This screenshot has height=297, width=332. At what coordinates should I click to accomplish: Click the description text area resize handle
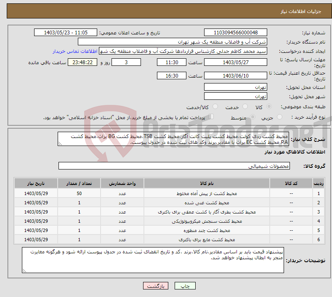pos(60,144)
